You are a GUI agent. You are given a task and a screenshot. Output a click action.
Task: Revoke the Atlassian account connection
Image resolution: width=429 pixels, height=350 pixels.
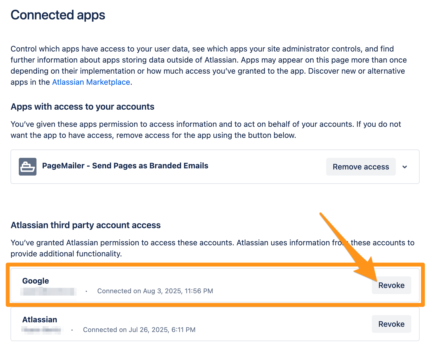[391, 324]
